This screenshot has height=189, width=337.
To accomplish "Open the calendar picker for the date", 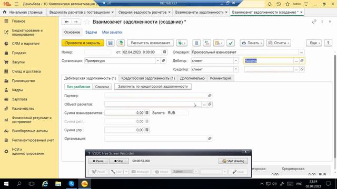I will [x=164, y=52].
